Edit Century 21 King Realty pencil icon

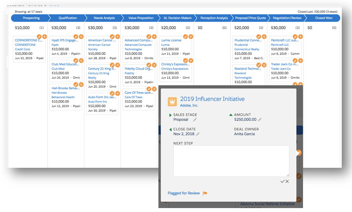click(x=112, y=65)
